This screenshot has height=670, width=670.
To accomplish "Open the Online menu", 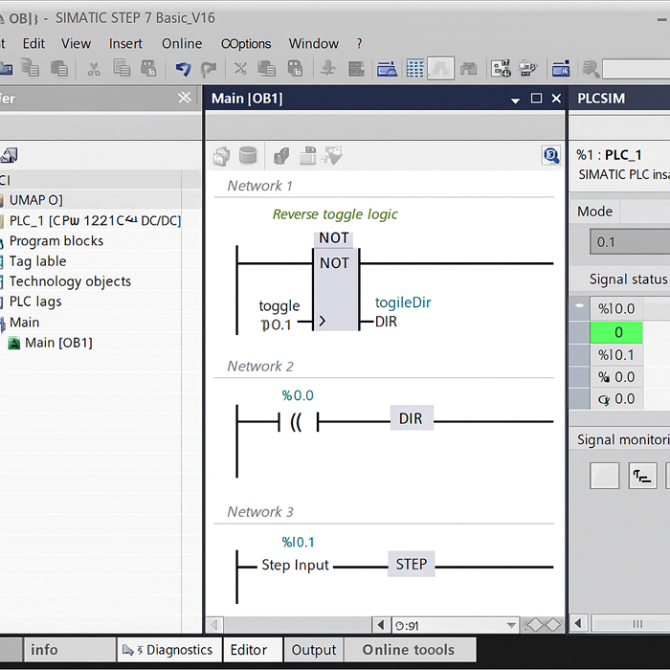I will (182, 43).
